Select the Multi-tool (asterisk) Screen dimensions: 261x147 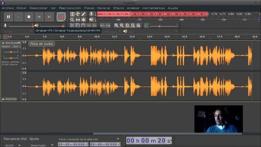point(83,20)
